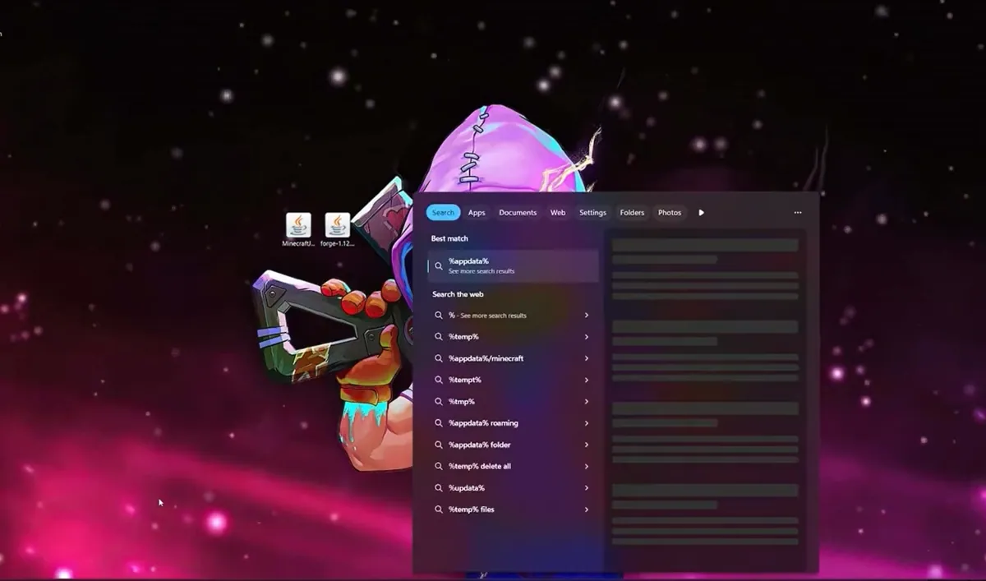Screen dimensions: 986x581
Task: Expand chevron for '%appdata% roaming' suggestion
Action: (587, 423)
